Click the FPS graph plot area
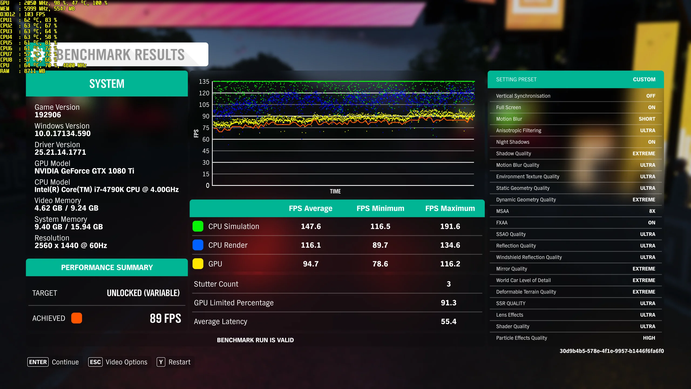691x389 pixels. click(x=343, y=133)
